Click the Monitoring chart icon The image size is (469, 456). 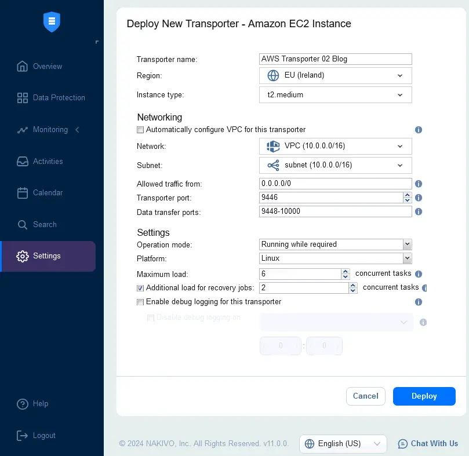tap(22, 130)
